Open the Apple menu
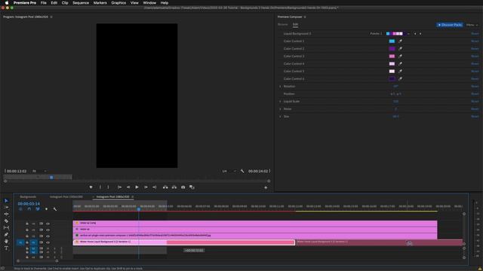Image resolution: width=483 pixels, height=271 pixels. [x=7, y=3]
